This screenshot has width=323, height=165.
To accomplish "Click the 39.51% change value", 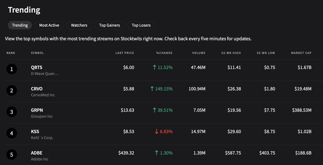I will click(165, 110).
